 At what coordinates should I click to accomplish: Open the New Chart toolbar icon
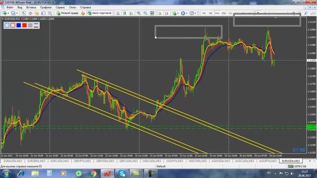click(4, 13)
